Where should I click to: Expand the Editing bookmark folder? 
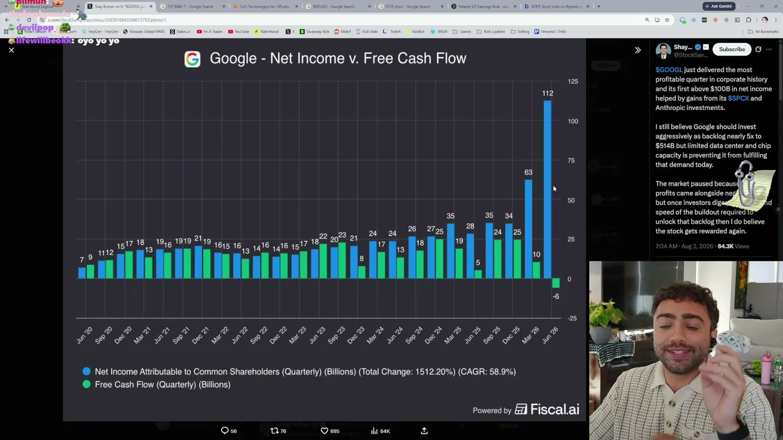click(x=521, y=32)
